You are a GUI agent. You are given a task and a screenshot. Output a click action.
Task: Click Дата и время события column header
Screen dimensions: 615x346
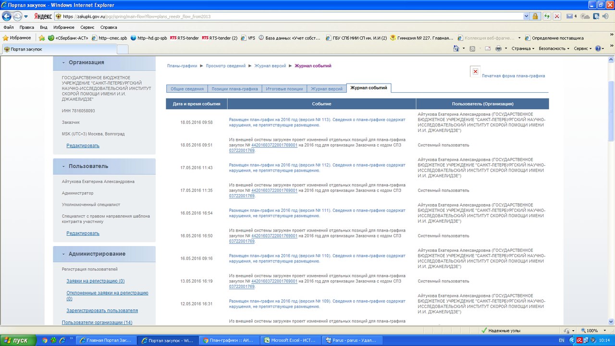pos(197,104)
